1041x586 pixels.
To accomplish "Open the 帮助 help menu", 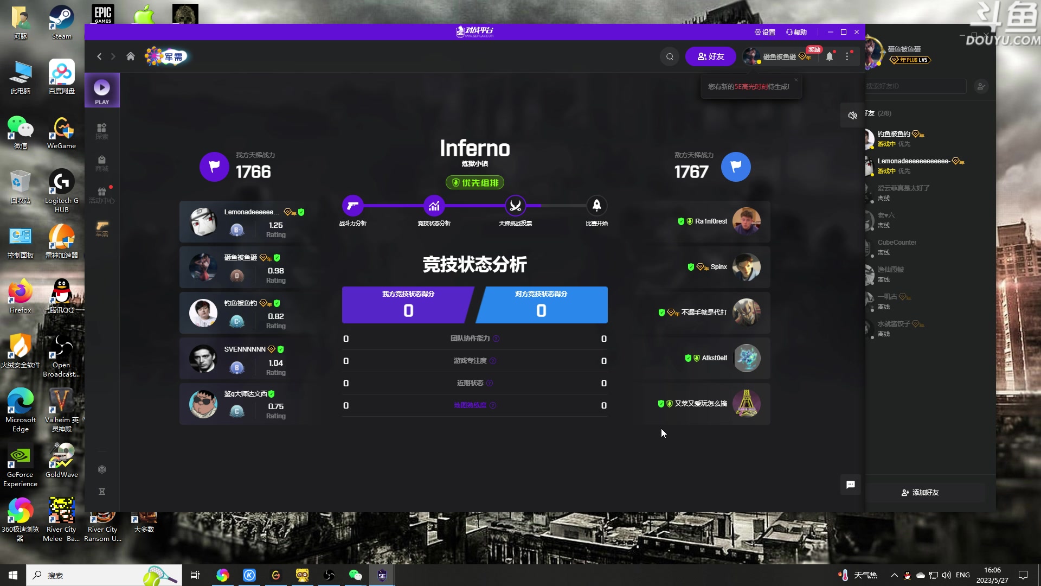I will coord(796,32).
